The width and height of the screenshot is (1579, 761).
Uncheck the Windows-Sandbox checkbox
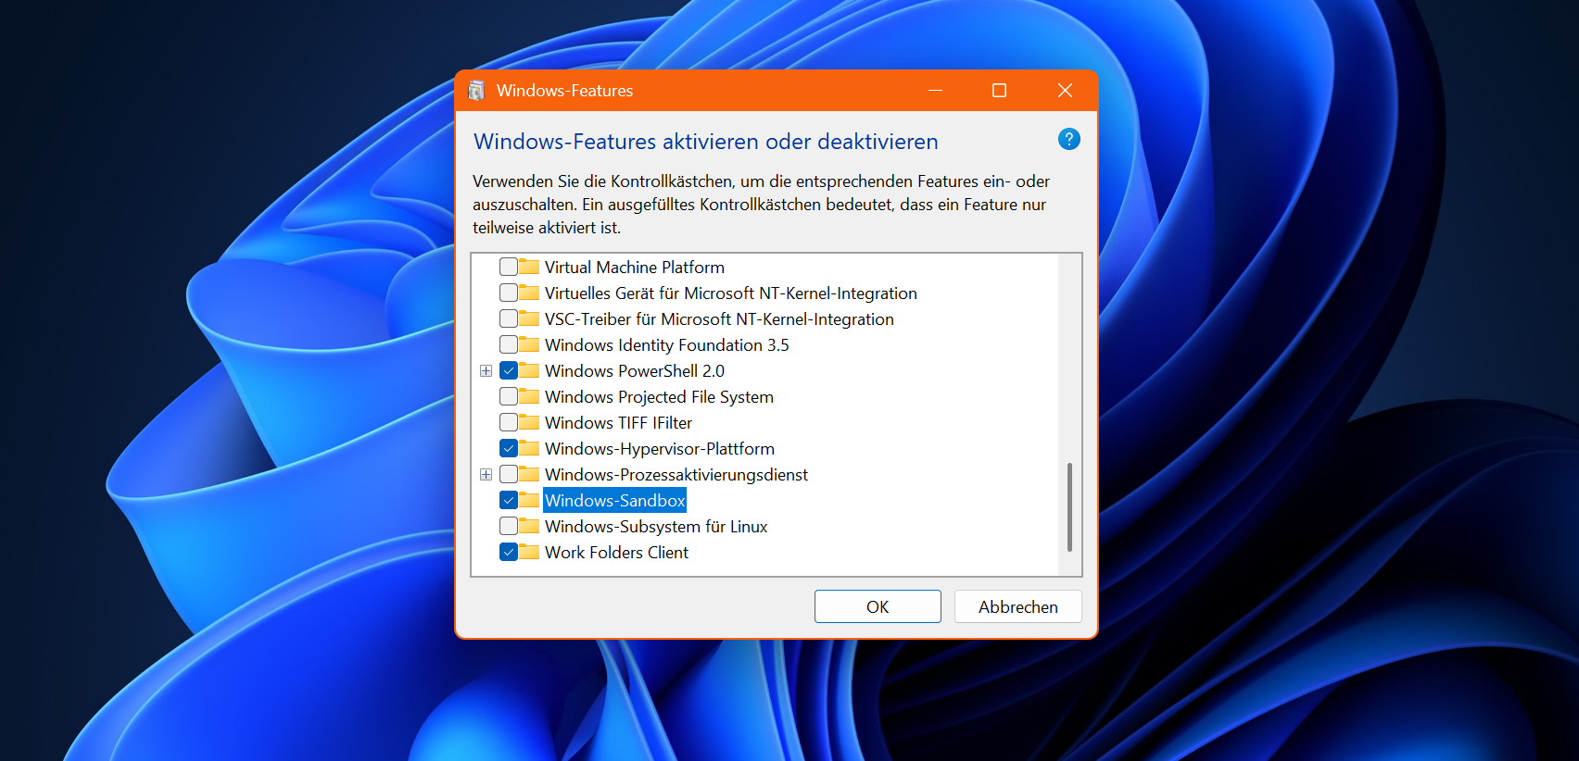[509, 500]
